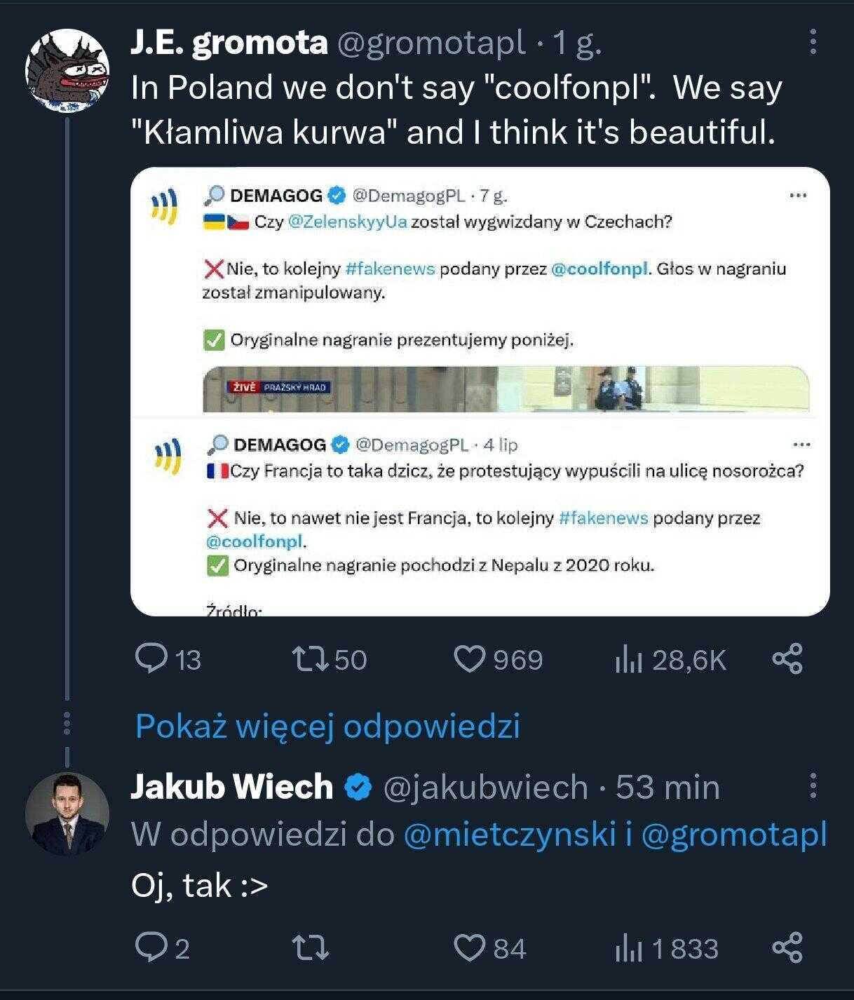Reply to Jakub Wiech's tweet
854x1000 pixels.
click(x=162, y=948)
